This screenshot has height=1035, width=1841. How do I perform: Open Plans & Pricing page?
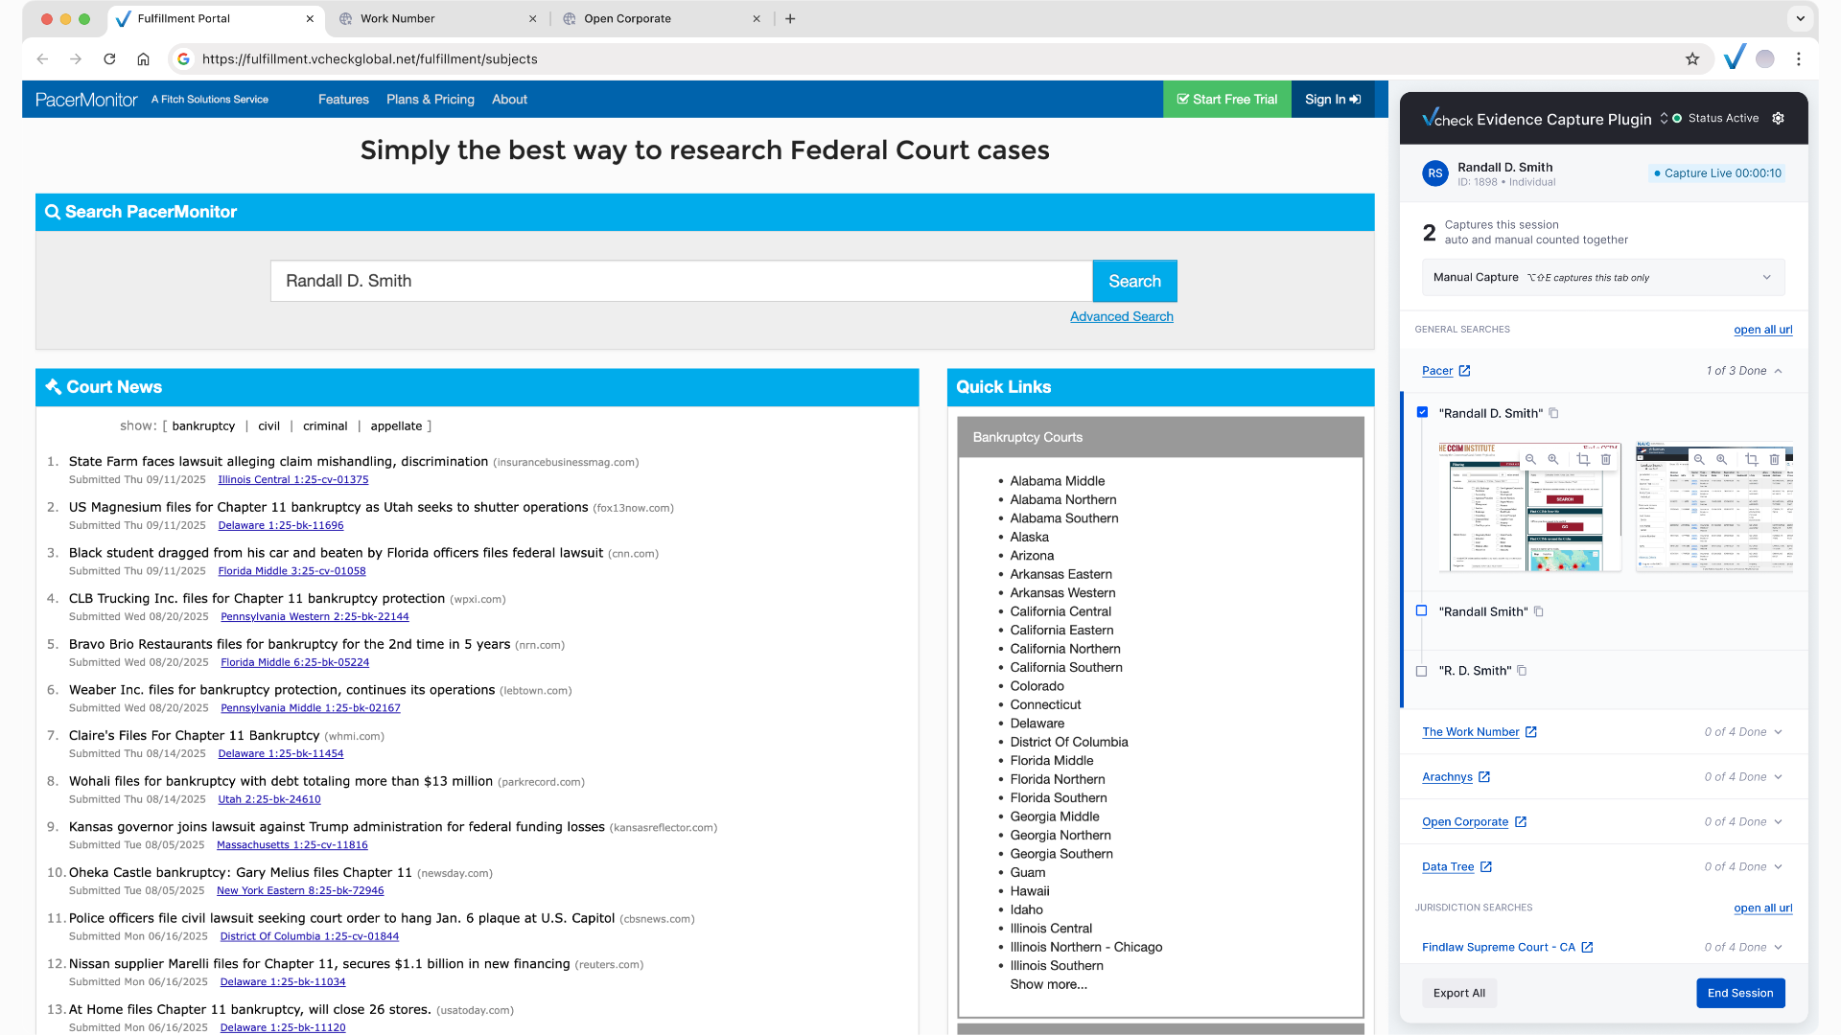431,100
